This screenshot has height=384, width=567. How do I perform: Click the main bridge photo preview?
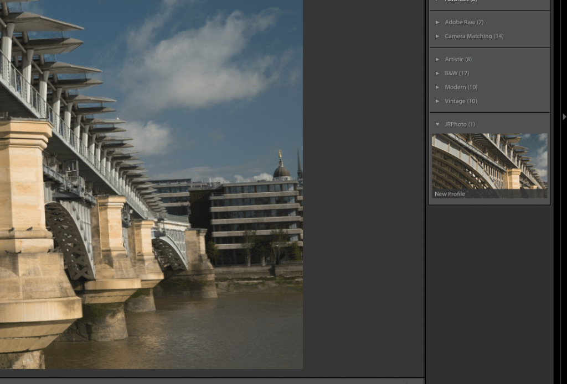tap(151, 185)
